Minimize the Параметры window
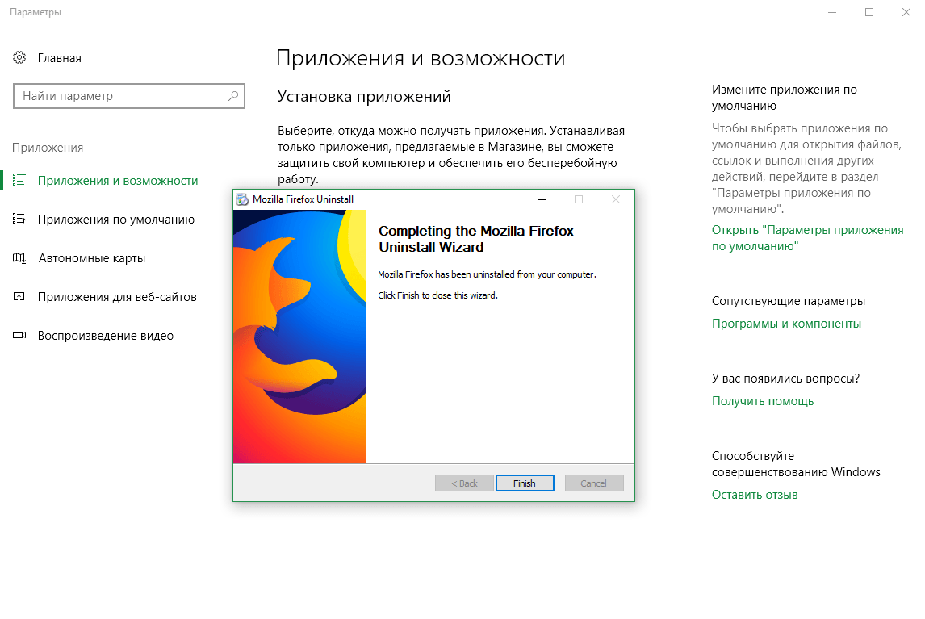The width and height of the screenshot is (925, 619). 832,12
